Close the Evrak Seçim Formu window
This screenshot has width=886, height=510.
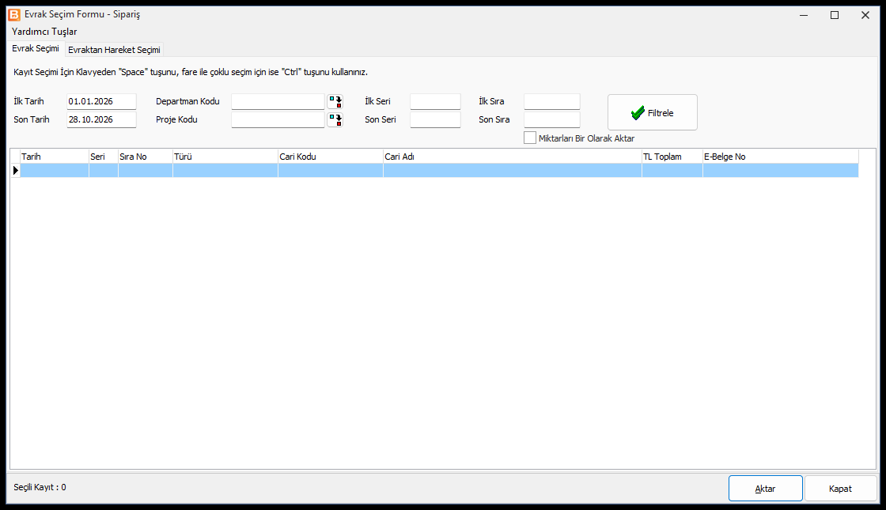(x=865, y=15)
